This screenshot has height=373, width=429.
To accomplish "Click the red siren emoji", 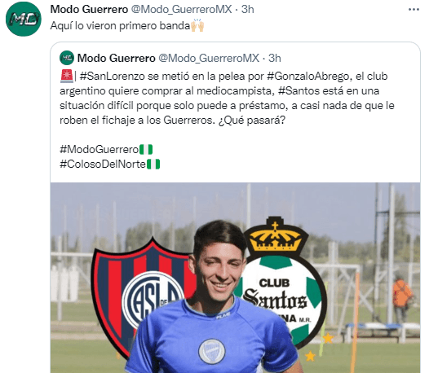I will point(67,76).
